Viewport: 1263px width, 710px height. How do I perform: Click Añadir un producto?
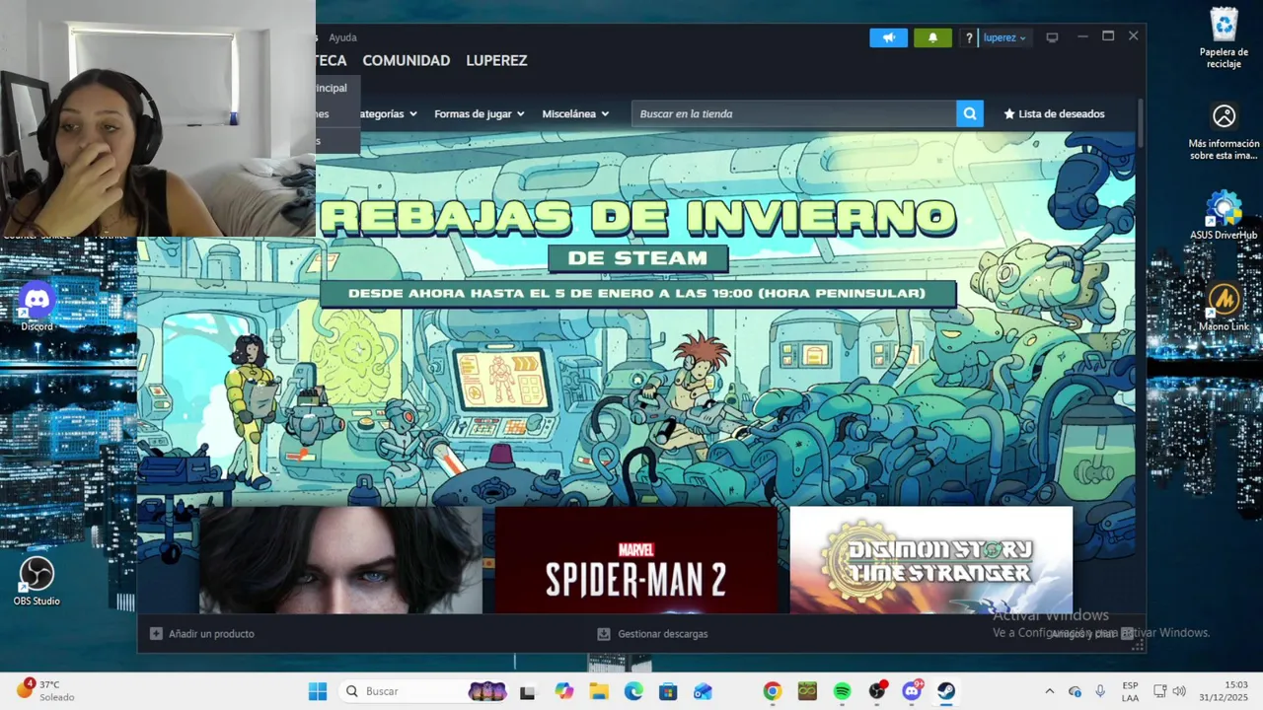pos(202,634)
